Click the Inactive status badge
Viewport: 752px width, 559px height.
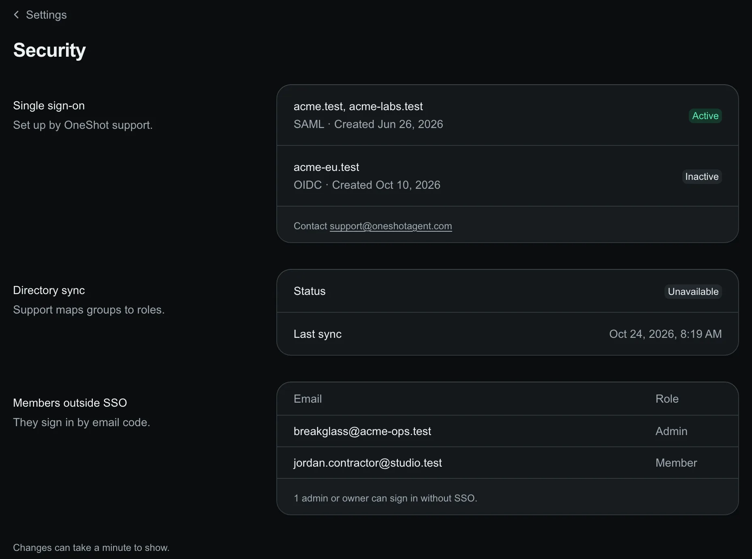pos(702,177)
